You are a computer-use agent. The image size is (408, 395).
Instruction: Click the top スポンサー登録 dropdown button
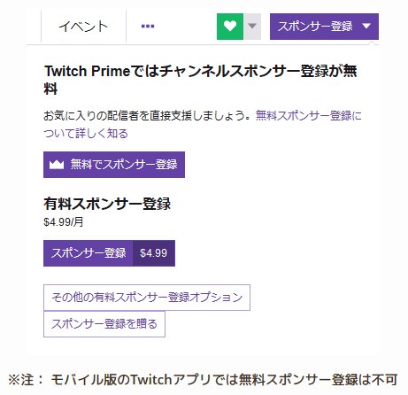coord(324,27)
